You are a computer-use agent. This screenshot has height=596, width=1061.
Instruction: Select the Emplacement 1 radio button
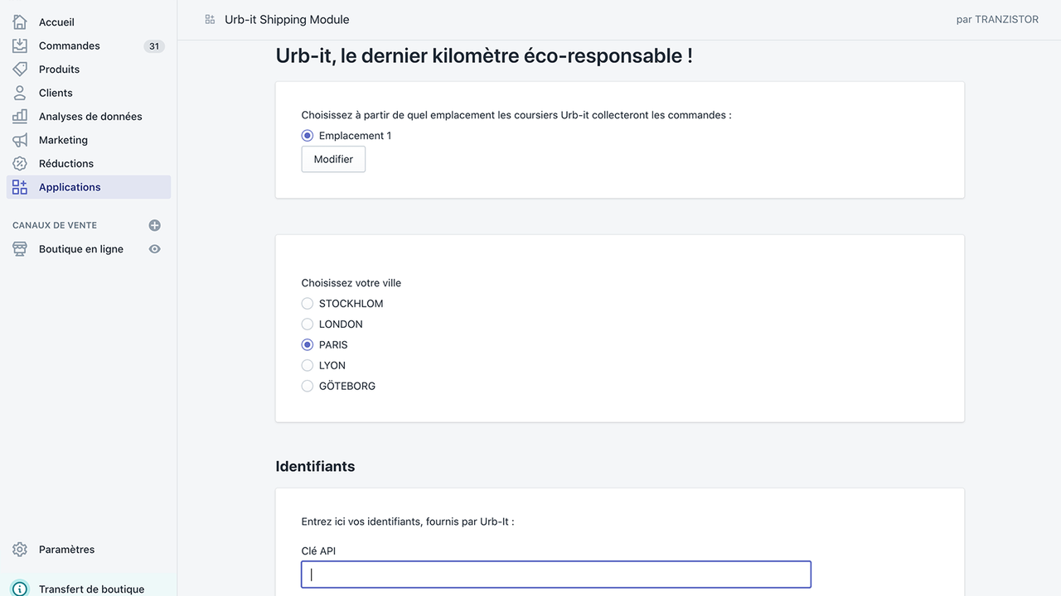tap(308, 136)
